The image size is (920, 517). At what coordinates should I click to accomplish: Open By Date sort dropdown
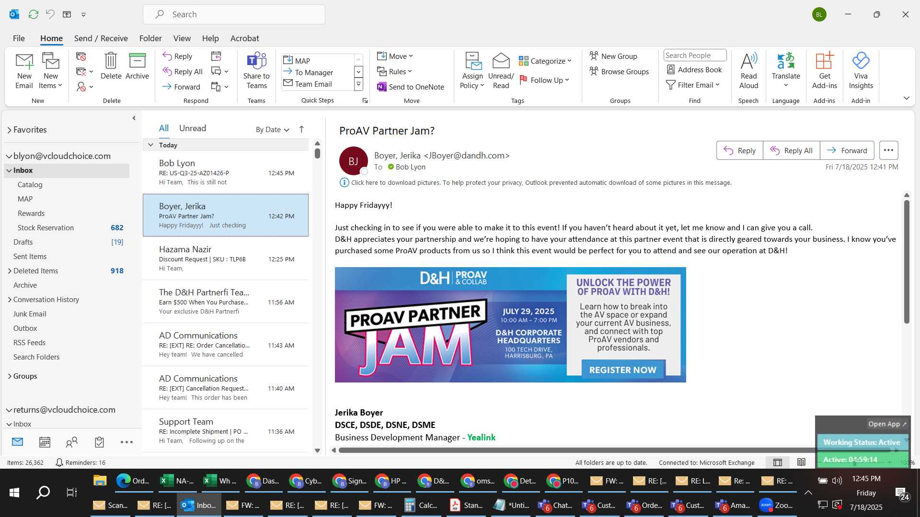(x=272, y=129)
